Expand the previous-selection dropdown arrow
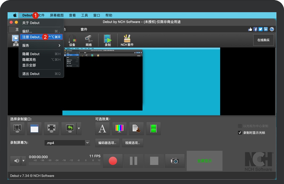 click(79, 129)
